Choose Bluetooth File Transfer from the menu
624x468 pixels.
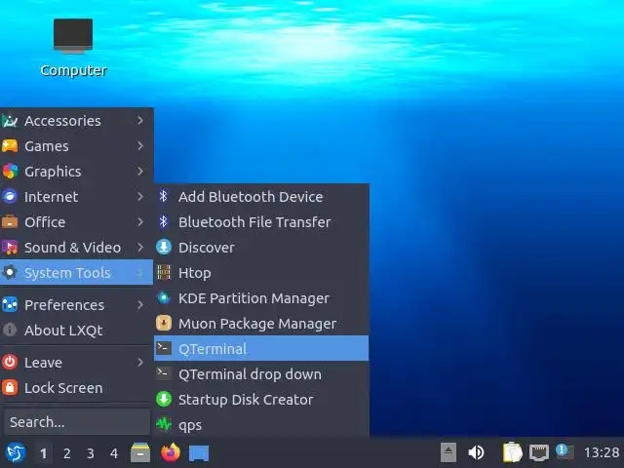pyautogui.click(x=261, y=222)
